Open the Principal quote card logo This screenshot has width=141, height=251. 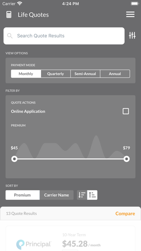pos(33,245)
